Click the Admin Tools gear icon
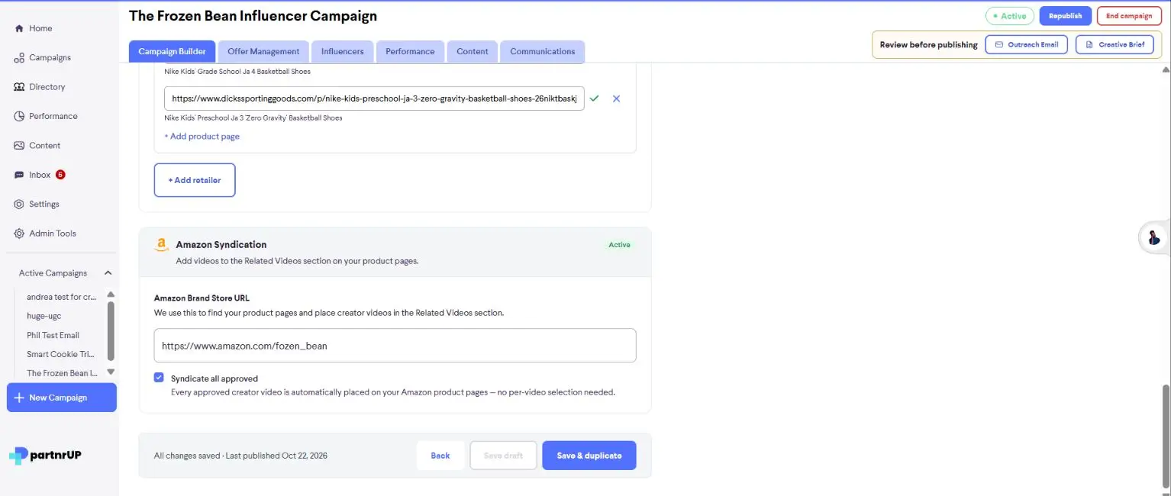The height and width of the screenshot is (496, 1171). 19,234
